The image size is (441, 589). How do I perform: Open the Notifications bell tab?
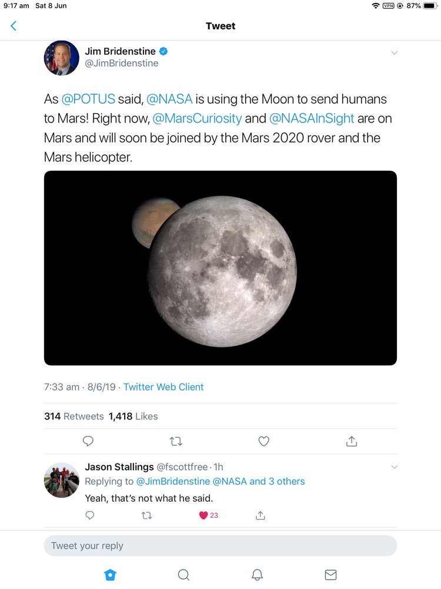(257, 574)
